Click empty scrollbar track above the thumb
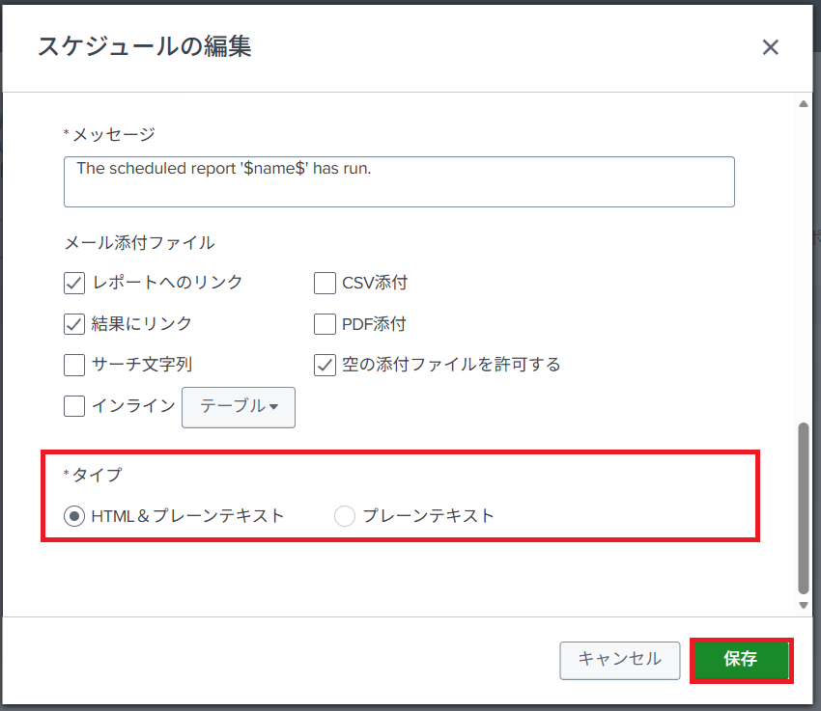Image resolution: width=821 pixels, height=711 pixels. point(803,260)
